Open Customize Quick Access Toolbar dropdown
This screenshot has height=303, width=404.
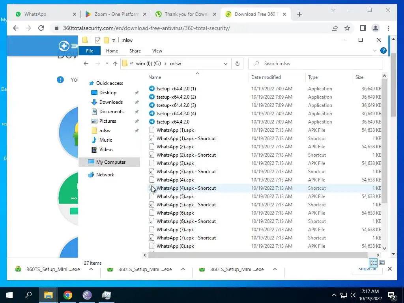(114, 41)
